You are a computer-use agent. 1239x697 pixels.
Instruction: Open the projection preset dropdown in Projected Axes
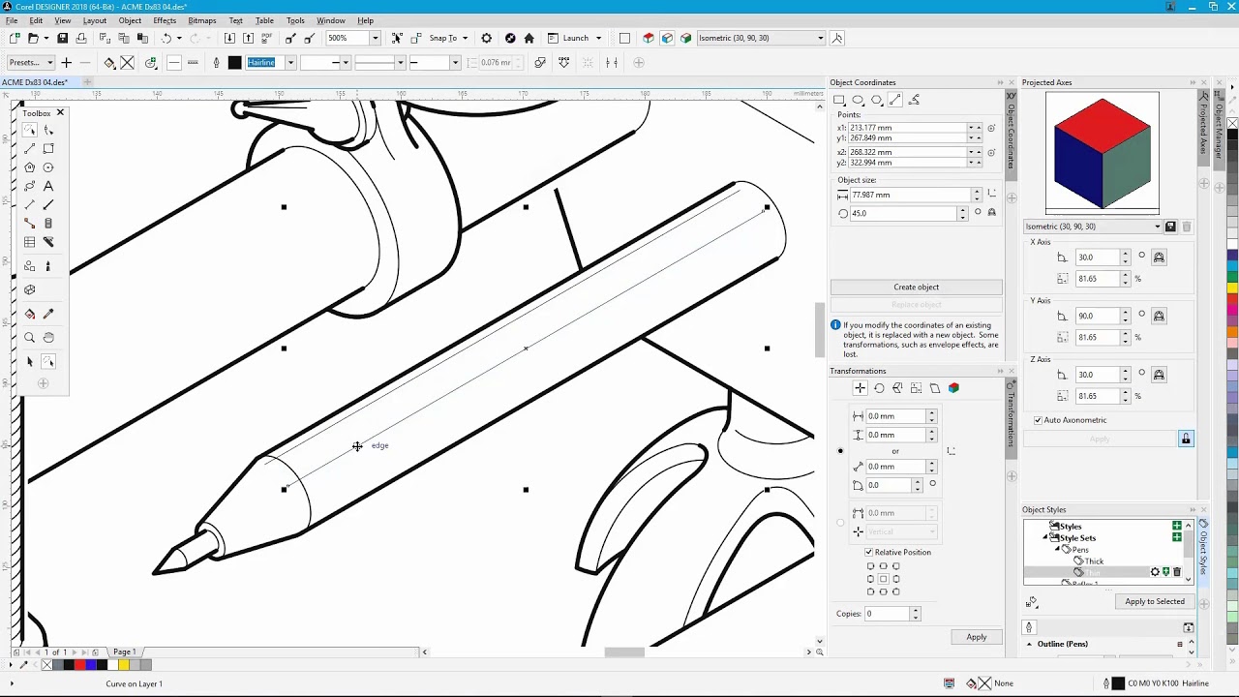[x=1157, y=227]
